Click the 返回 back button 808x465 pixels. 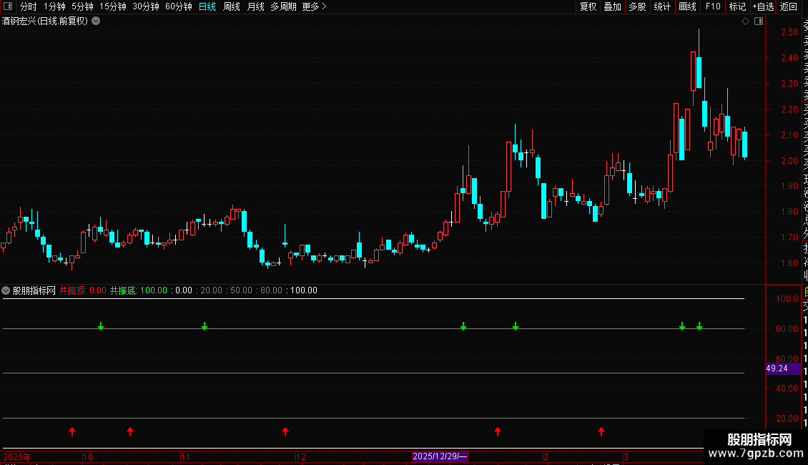click(789, 6)
